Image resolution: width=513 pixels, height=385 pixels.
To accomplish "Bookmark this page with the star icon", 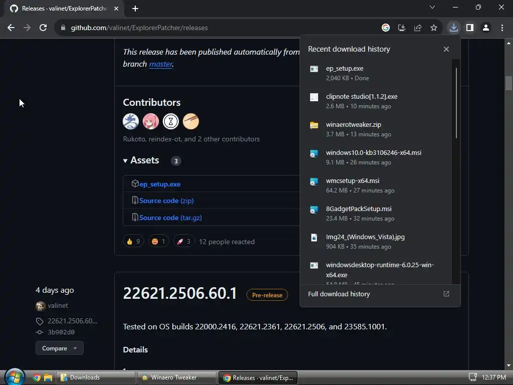I will pyautogui.click(x=433, y=28).
